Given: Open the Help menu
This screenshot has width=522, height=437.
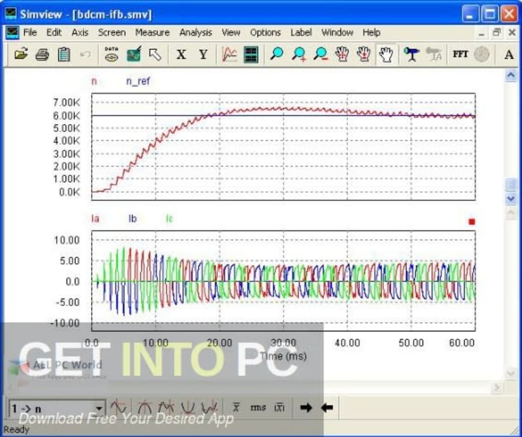Looking at the screenshot, I should [372, 32].
